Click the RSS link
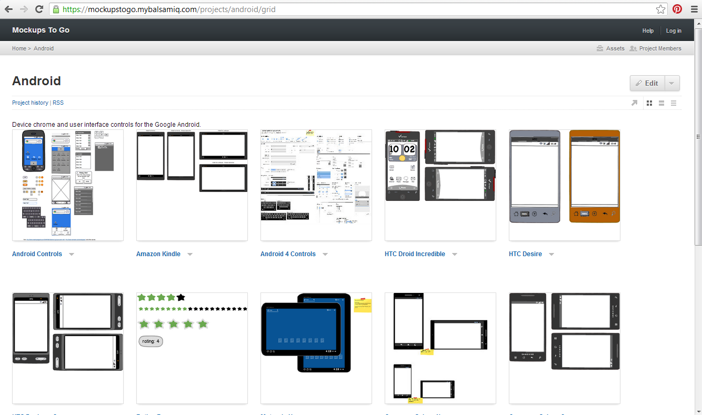This screenshot has width=702, height=415. (x=58, y=103)
